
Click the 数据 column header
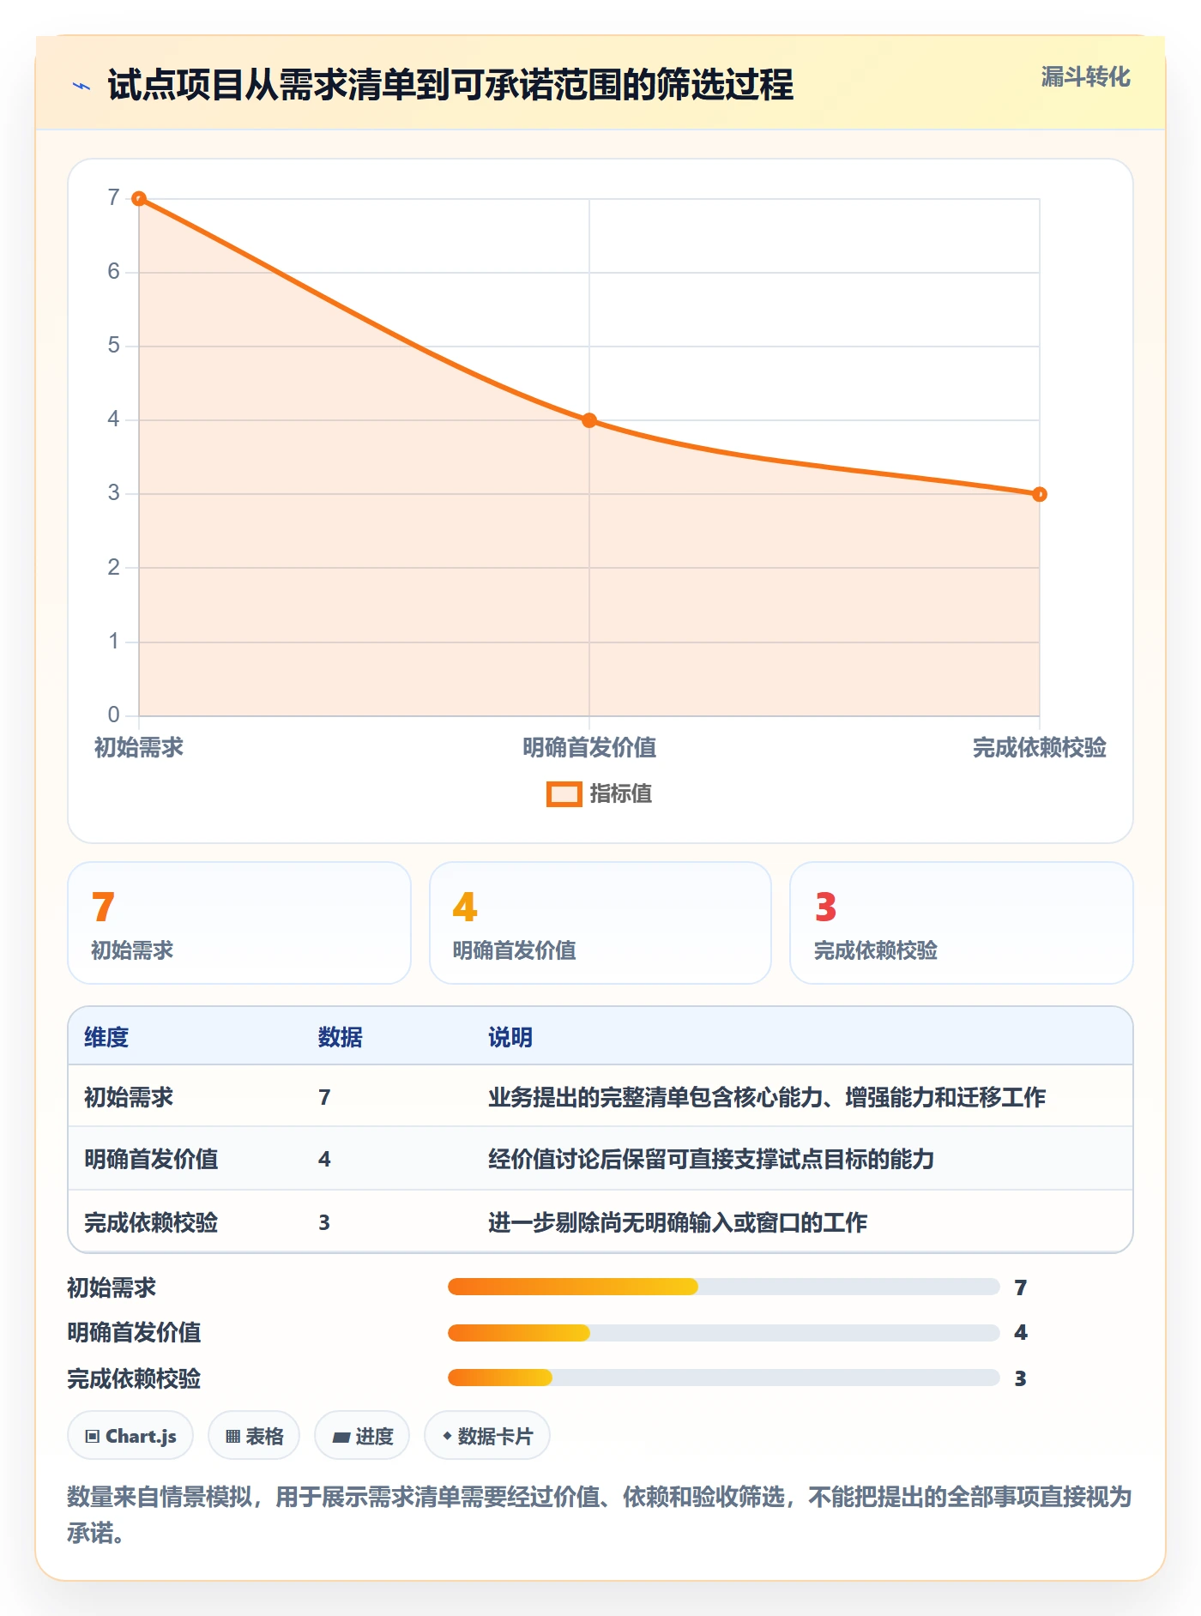[x=341, y=1037]
